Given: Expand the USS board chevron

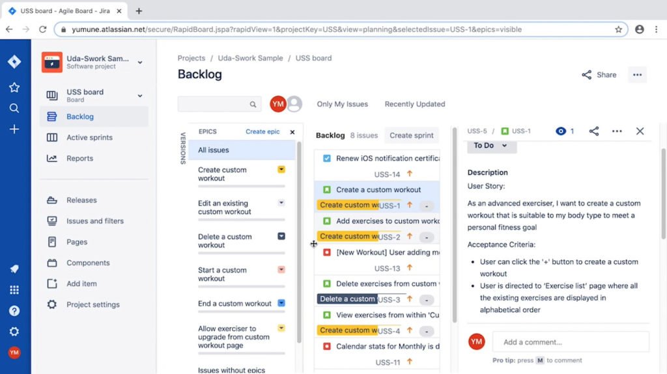Looking at the screenshot, I should click(x=140, y=96).
